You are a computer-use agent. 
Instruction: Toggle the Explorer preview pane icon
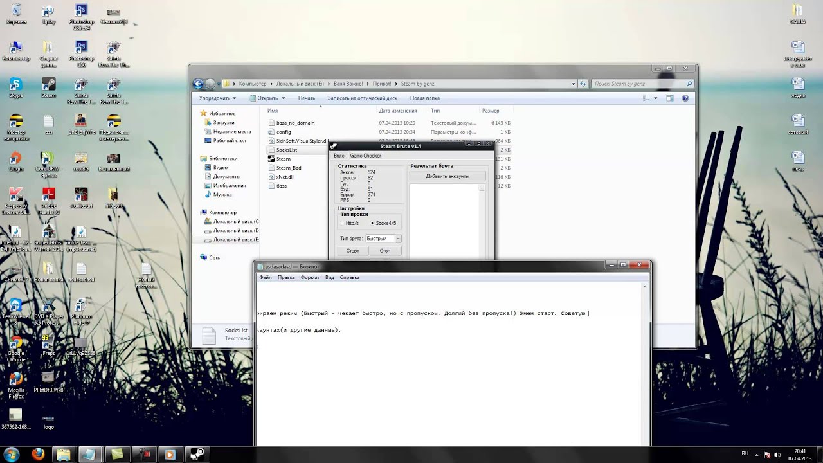[x=669, y=98]
